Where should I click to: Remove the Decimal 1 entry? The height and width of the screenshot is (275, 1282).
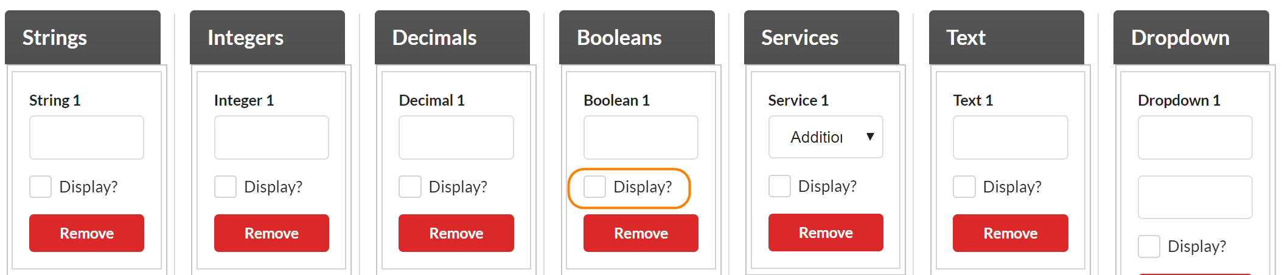coord(456,233)
